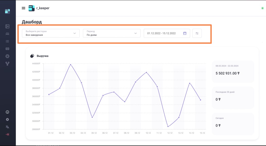Click the r_keeper logo in the sidebar

pos(7,11)
